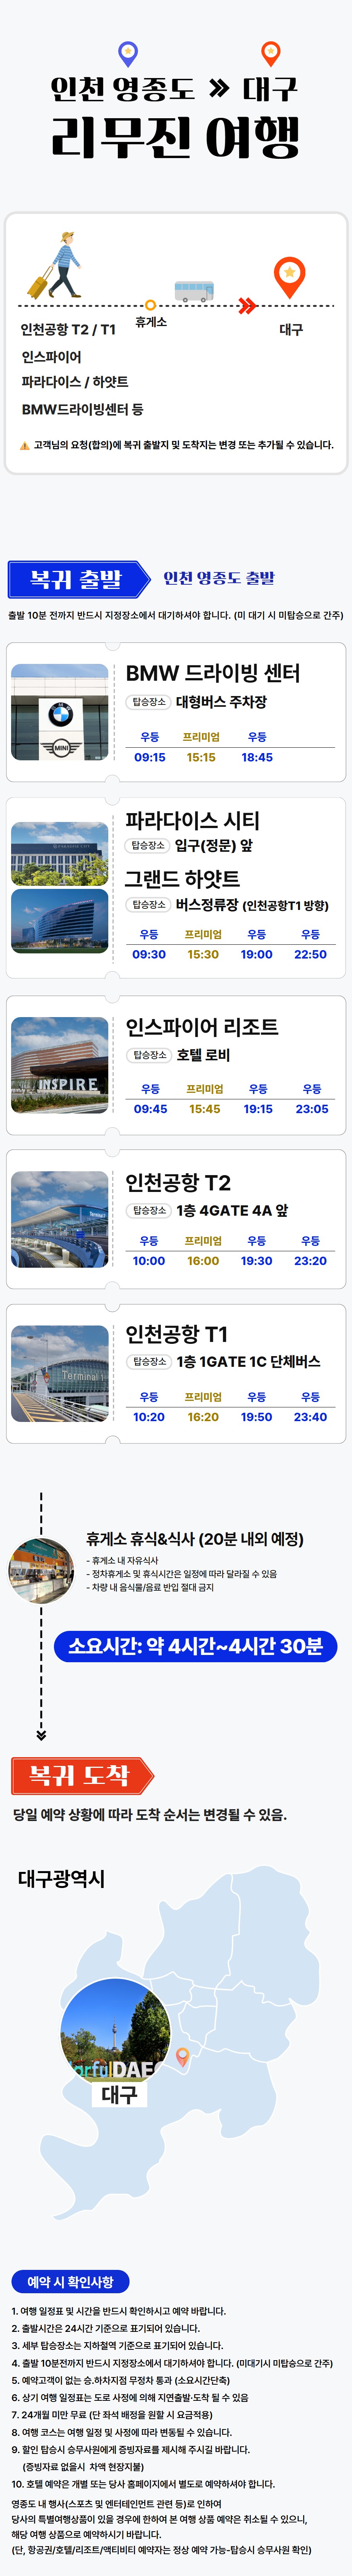Open the 인스파이어 리조트 photo
Image resolution: width=352 pixels, height=2576 pixels.
click(x=60, y=1065)
